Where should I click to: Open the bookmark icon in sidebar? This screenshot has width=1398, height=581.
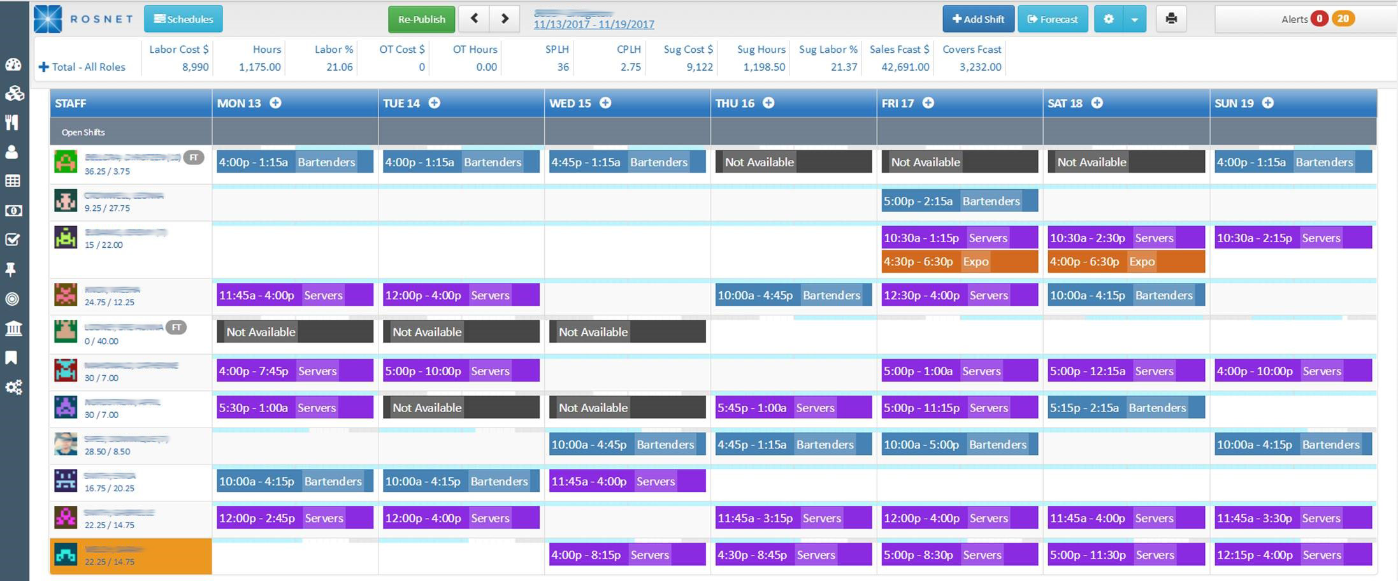tap(11, 358)
